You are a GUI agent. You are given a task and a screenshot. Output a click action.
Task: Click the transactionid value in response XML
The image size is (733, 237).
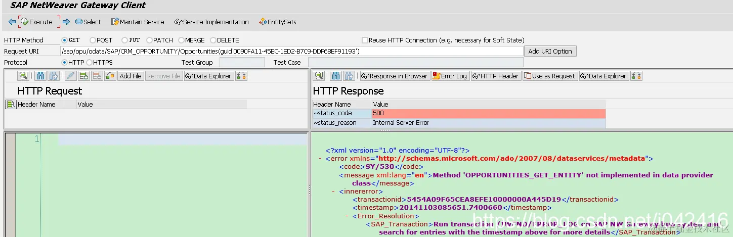point(484,200)
